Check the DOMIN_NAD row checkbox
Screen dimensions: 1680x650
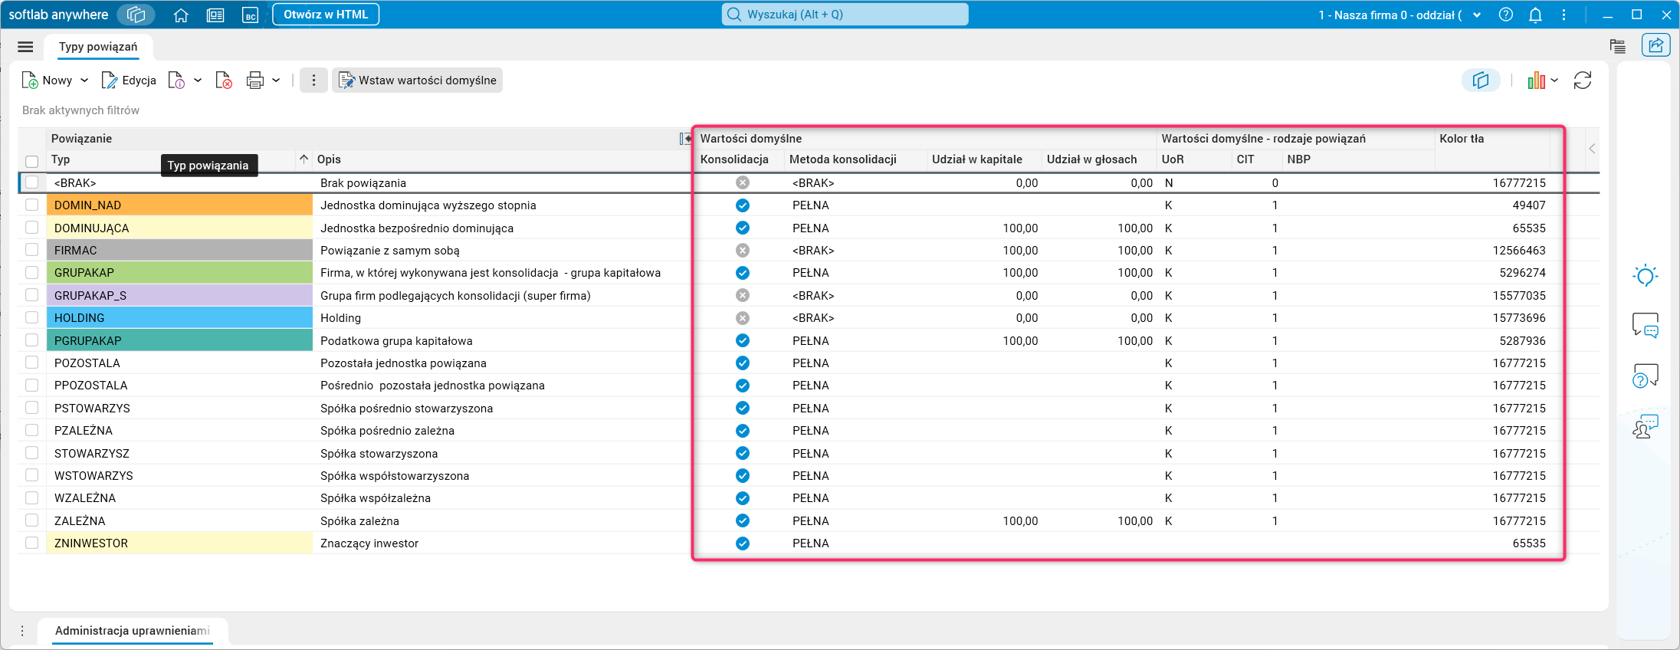click(x=31, y=205)
